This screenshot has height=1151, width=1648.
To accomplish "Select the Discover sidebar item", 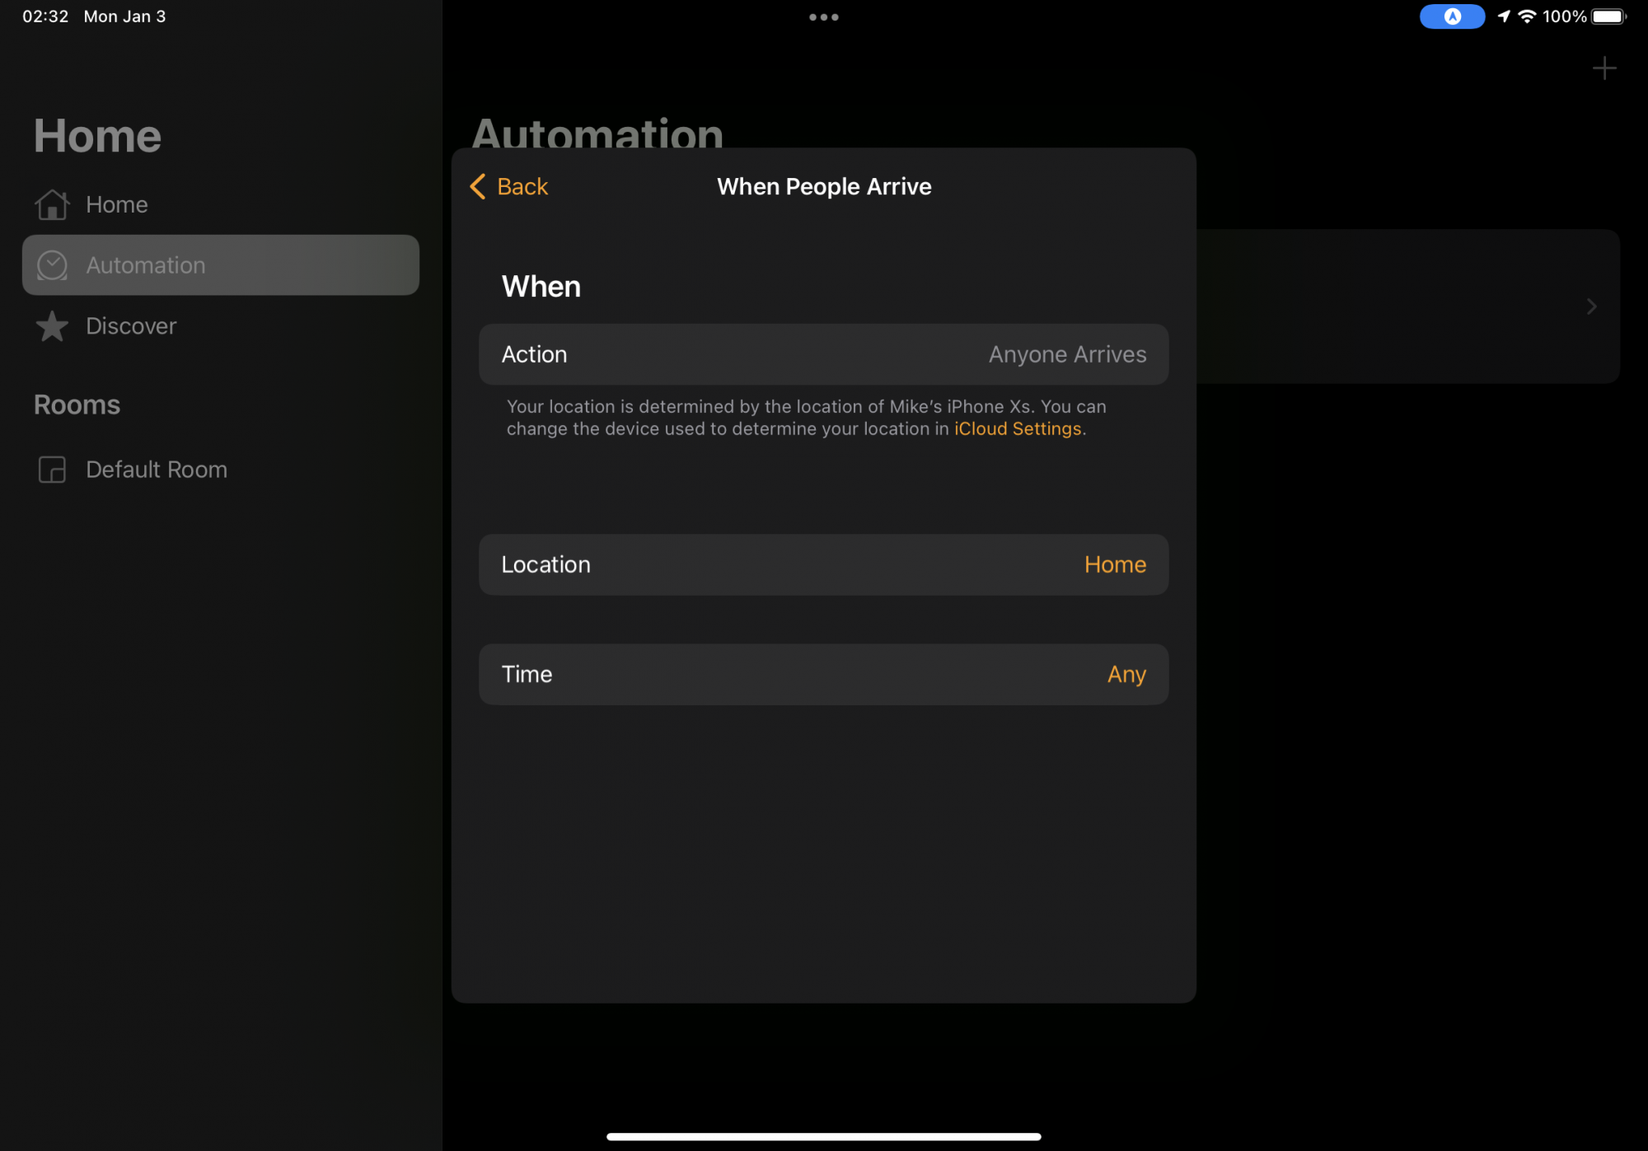I will pos(131,326).
